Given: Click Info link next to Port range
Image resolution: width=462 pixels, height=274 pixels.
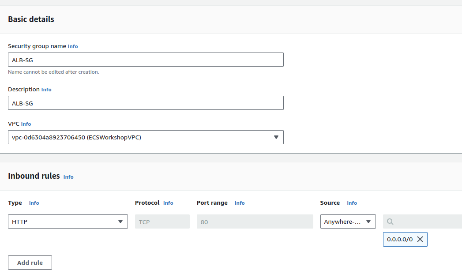Looking at the screenshot, I should click(240, 203).
